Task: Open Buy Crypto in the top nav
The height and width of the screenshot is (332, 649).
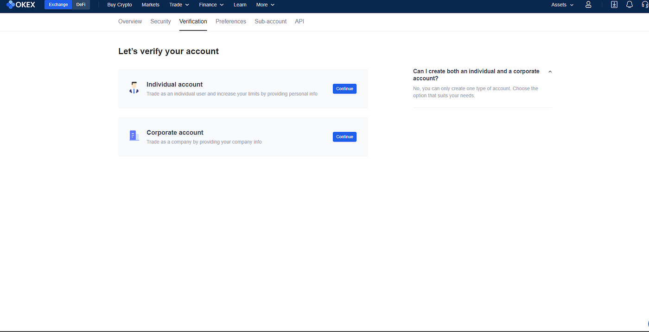Action: click(120, 5)
